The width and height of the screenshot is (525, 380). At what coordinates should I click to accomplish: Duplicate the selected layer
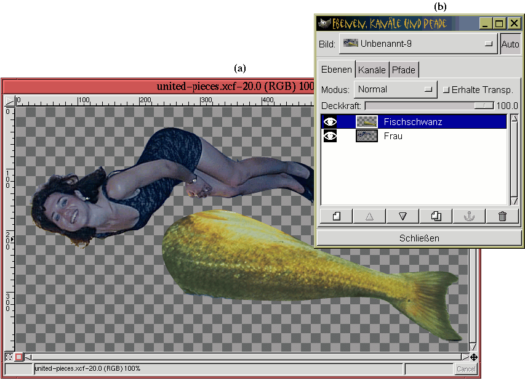436,216
